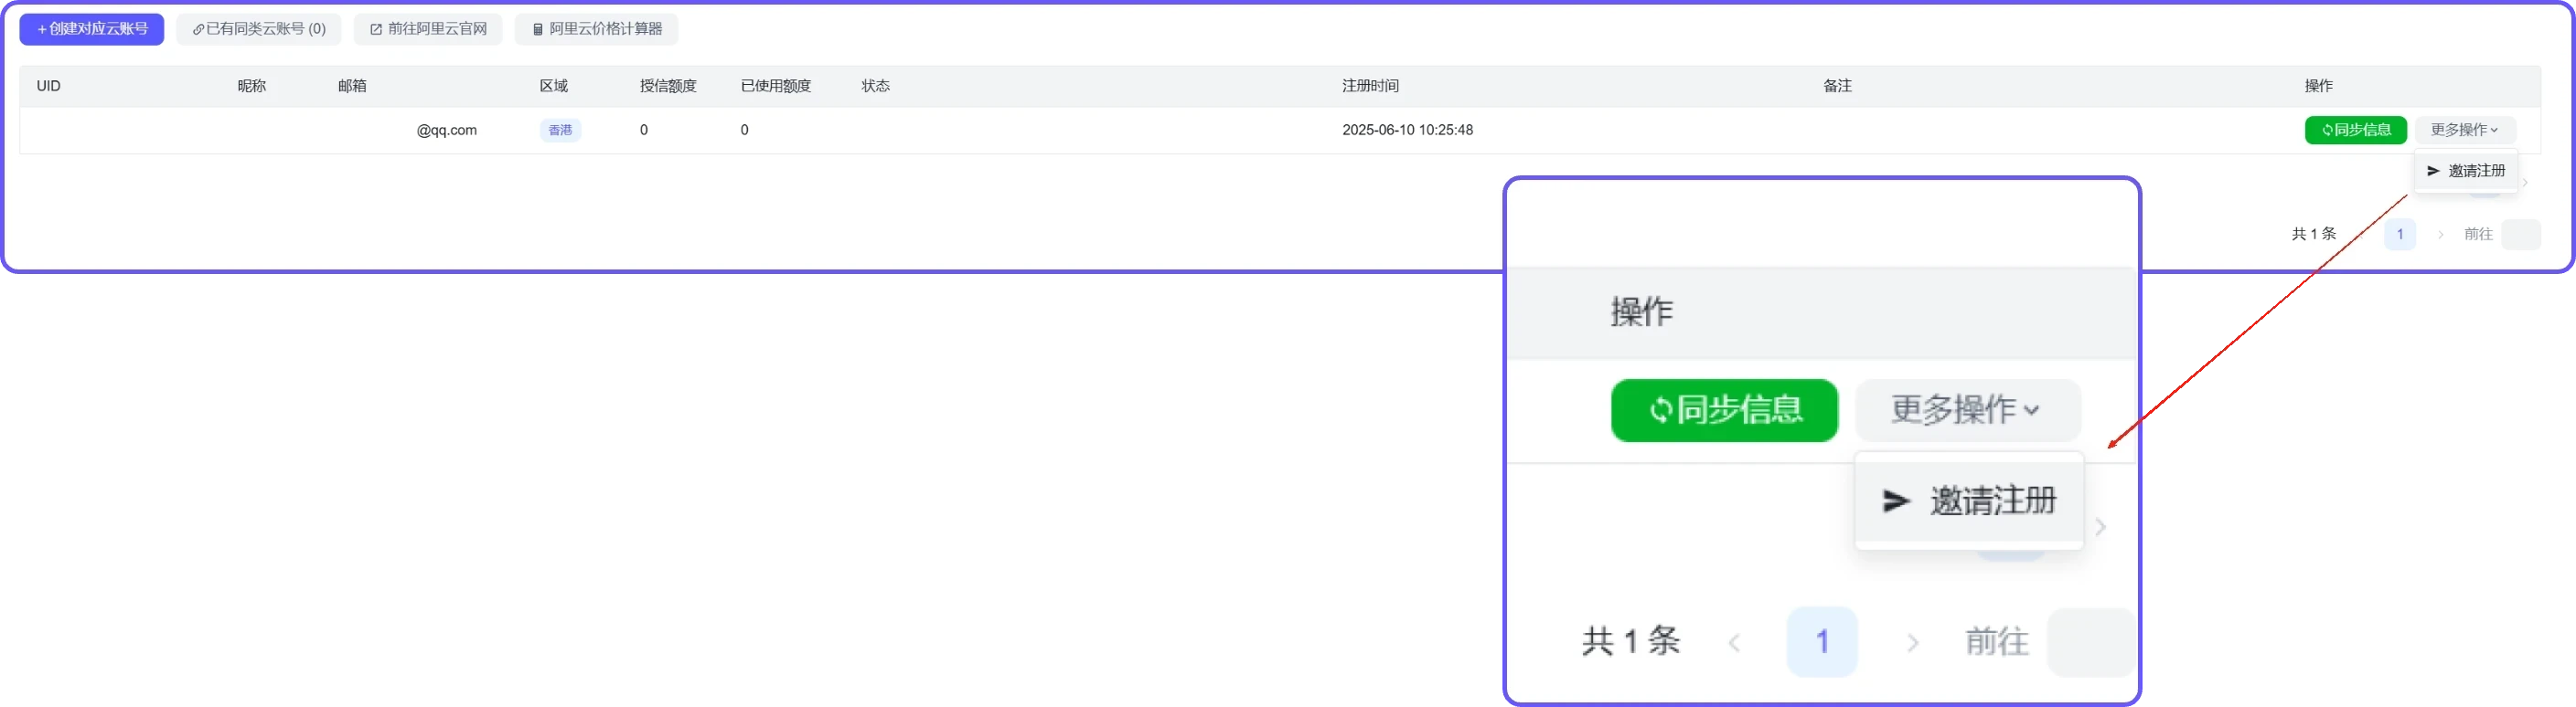Click the 状态 column header
The width and height of the screenshot is (2576, 707).
(876, 86)
